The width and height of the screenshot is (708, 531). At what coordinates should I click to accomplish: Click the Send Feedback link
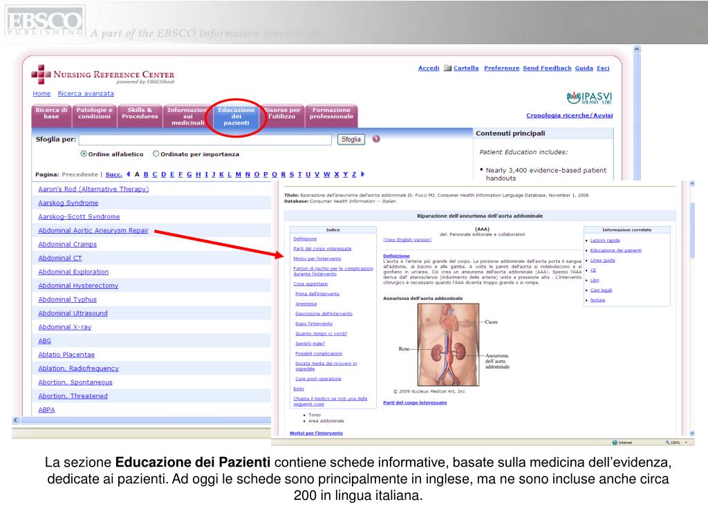pos(548,68)
